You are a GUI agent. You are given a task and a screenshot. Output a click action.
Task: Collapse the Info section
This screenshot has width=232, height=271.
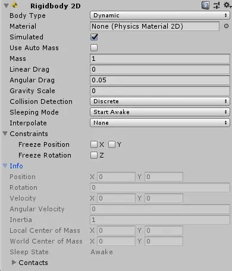pyautogui.click(x=5, y=165)
